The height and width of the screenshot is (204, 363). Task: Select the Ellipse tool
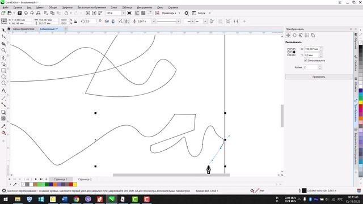tap(3, 77)
